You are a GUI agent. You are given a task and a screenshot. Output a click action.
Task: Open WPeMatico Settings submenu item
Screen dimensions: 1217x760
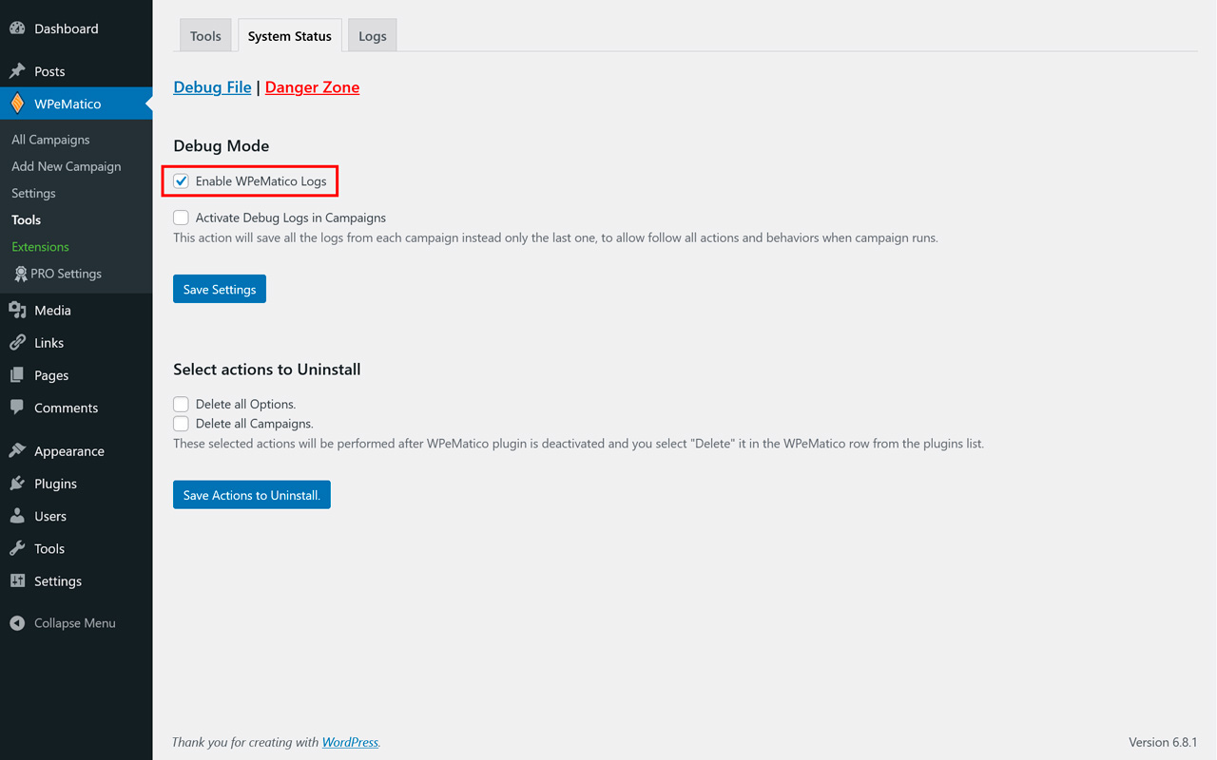tap(33, 193)
